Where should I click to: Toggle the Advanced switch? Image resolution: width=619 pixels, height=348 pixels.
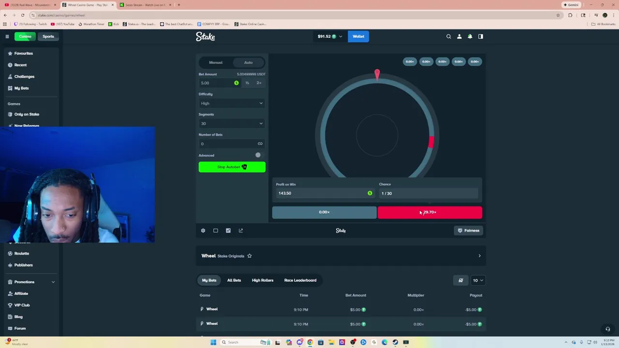tap(259, 155)
